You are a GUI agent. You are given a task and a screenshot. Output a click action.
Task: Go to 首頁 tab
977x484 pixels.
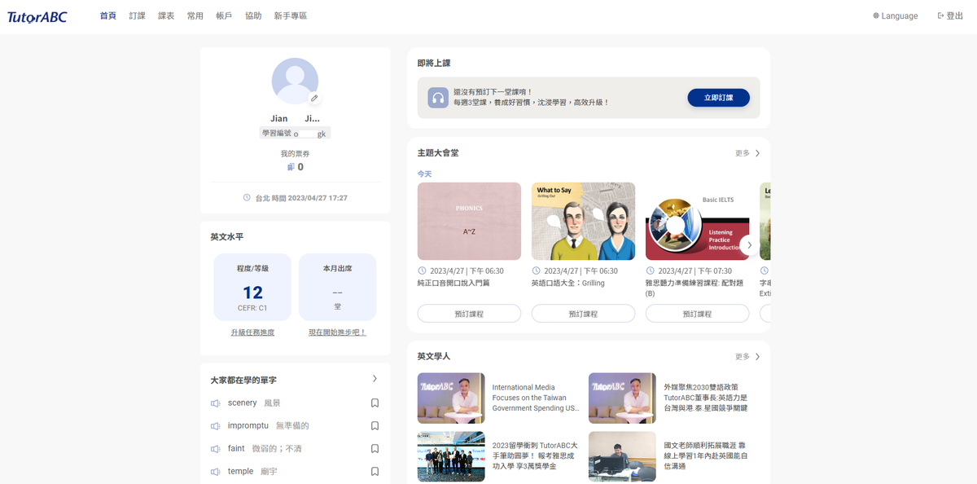point(108,16)
